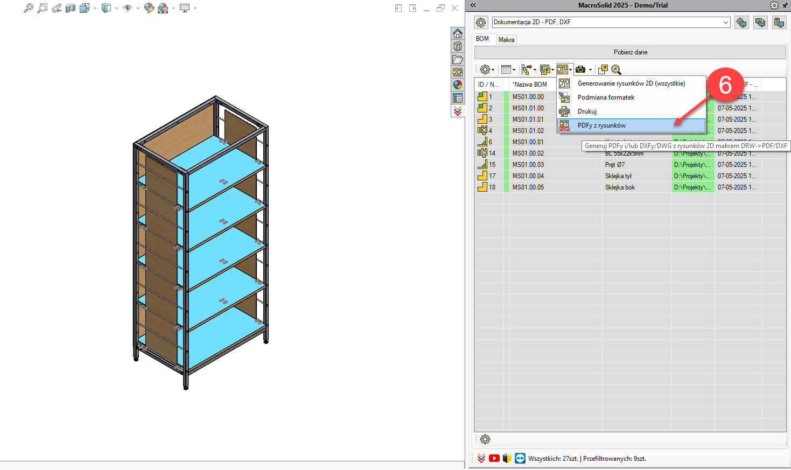Open the View Palette sidebar icon
This screenshot has width=791, height=470.
click(458, 72)
